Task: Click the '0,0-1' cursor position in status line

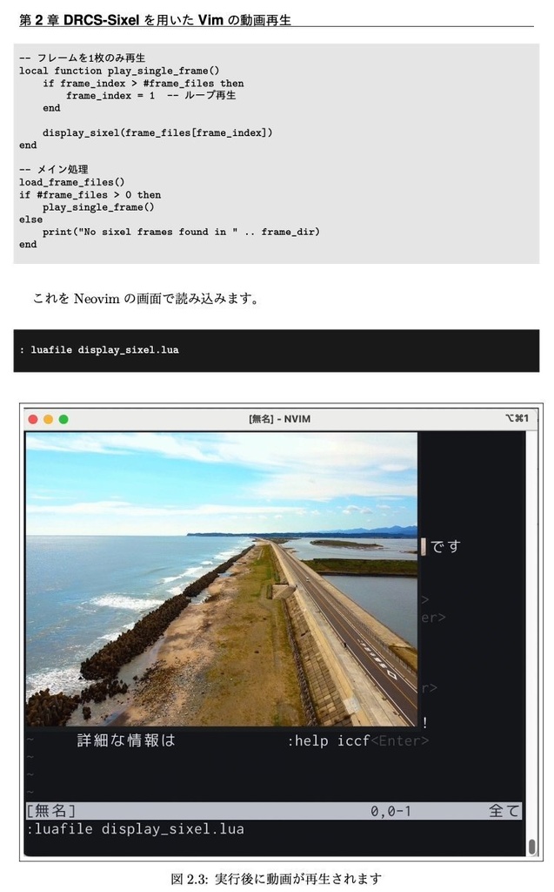Action: [x=390, y=811]
